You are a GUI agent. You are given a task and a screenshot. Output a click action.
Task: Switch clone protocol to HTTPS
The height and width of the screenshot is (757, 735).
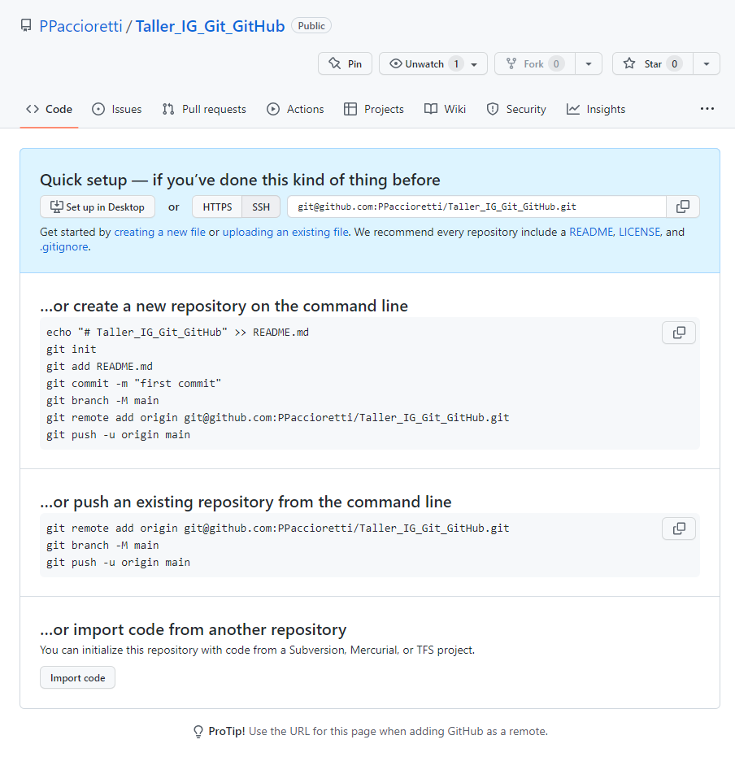pyautogui.click(x=217, y=207)
